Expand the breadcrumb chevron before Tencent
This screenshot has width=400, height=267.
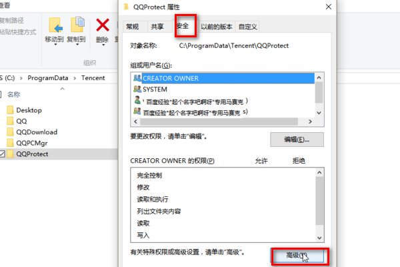point(75,78)
